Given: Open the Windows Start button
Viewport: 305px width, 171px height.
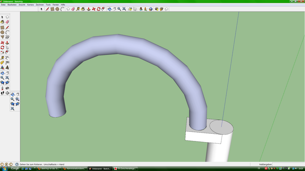Looking at the screenshot, I should [5, 168].
